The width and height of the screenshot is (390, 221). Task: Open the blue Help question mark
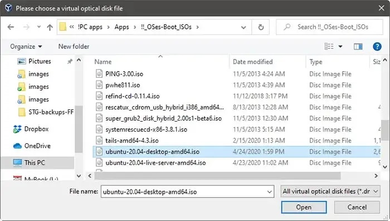point(377,46)
